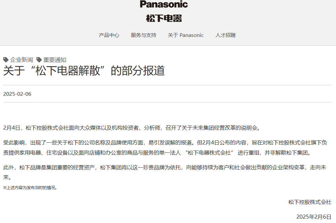Click the footnote ※上述内容为发布当时的情况
This screenshot has width=336, height=223.
[x=30, y=188]
